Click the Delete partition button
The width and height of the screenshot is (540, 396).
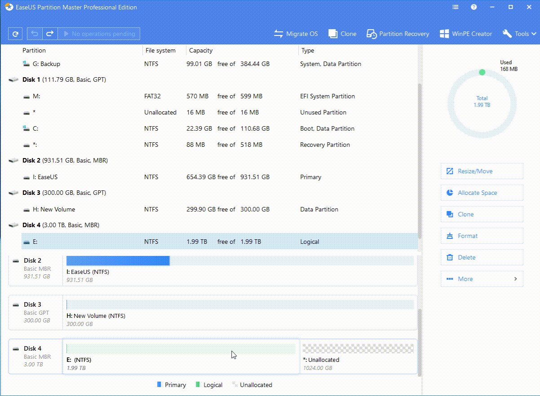tap(482, 257)
